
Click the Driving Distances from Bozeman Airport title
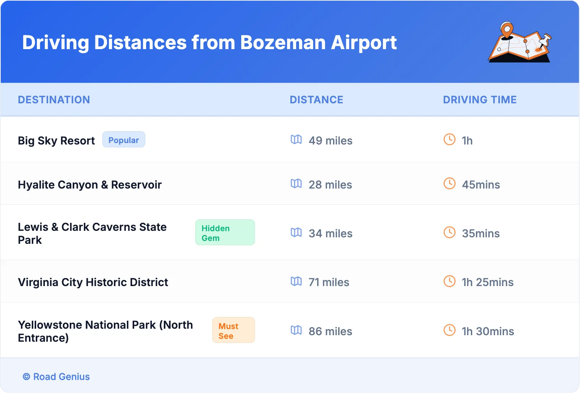[x=209, y=43]
